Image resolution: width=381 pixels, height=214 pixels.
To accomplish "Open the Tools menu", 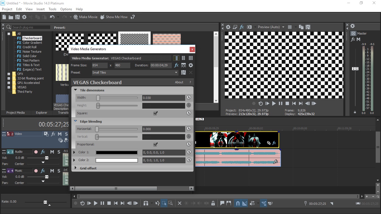I will [x=52, y=9].
